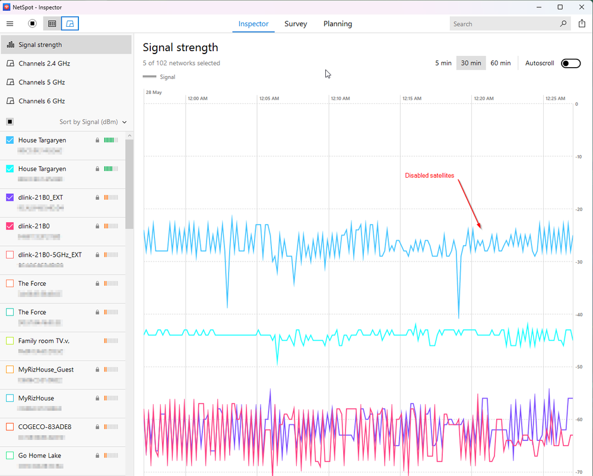Screen dimensions: 593x476
Task: Uncheck the dlink-21B0_EXT network checkbox
Action: click(9, 197)
